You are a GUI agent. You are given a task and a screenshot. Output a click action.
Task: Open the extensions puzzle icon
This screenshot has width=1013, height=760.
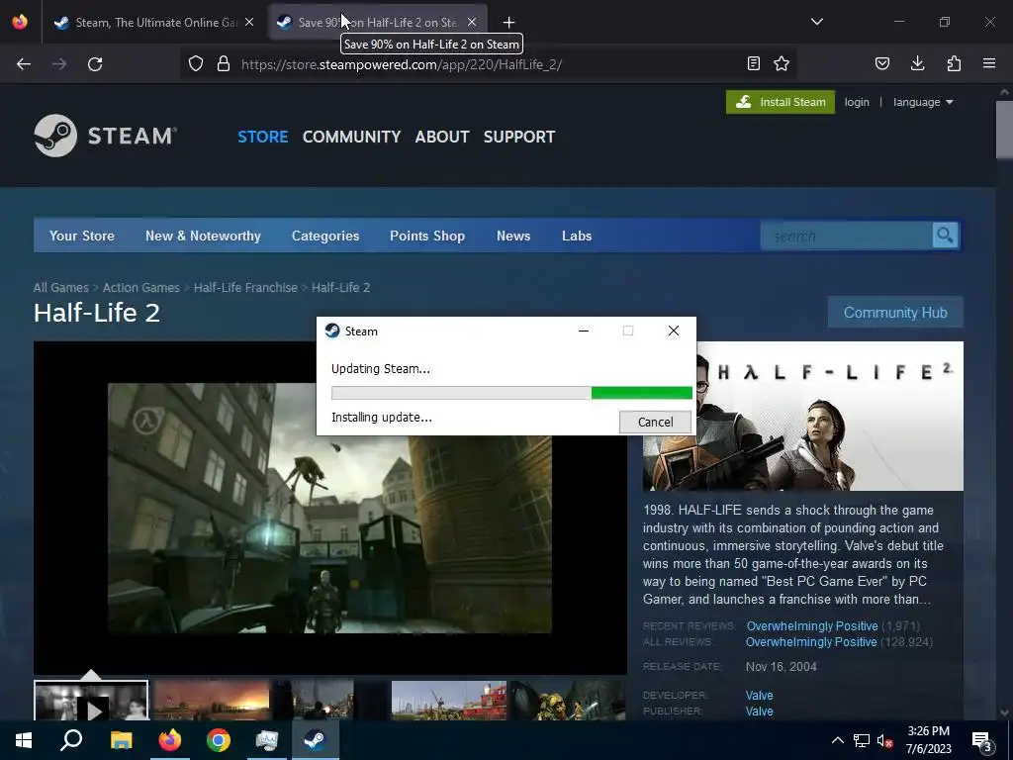click(x=954, y=63)
